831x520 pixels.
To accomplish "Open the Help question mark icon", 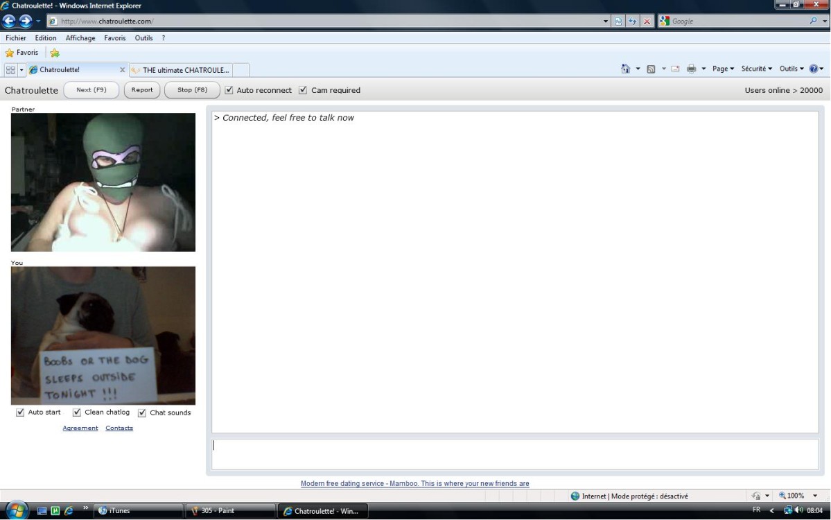I will pyautogui.click(x=814, y=69).
